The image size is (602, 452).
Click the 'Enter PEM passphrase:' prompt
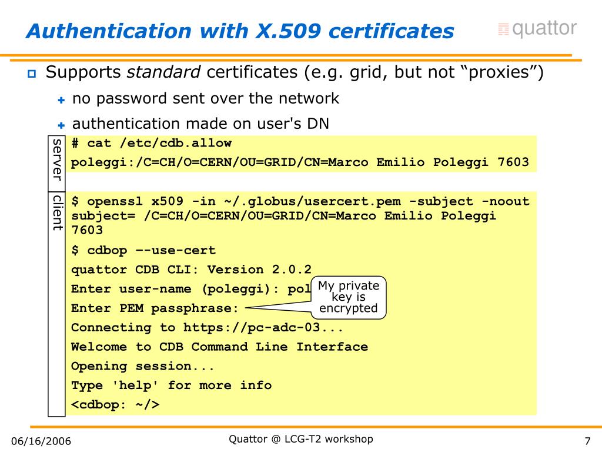tap(155, 308)
